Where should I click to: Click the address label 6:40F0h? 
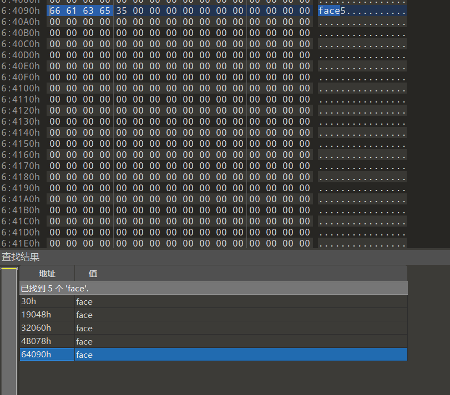21,78
